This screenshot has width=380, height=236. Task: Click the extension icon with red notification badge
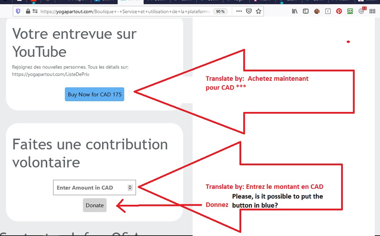pos(362,11)
